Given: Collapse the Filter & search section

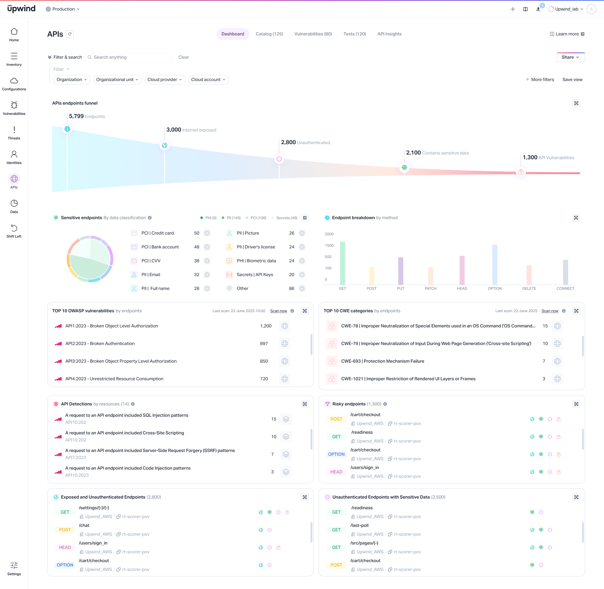Looking at the screenshot, I should pyautogui.click(x=65, y=57).
